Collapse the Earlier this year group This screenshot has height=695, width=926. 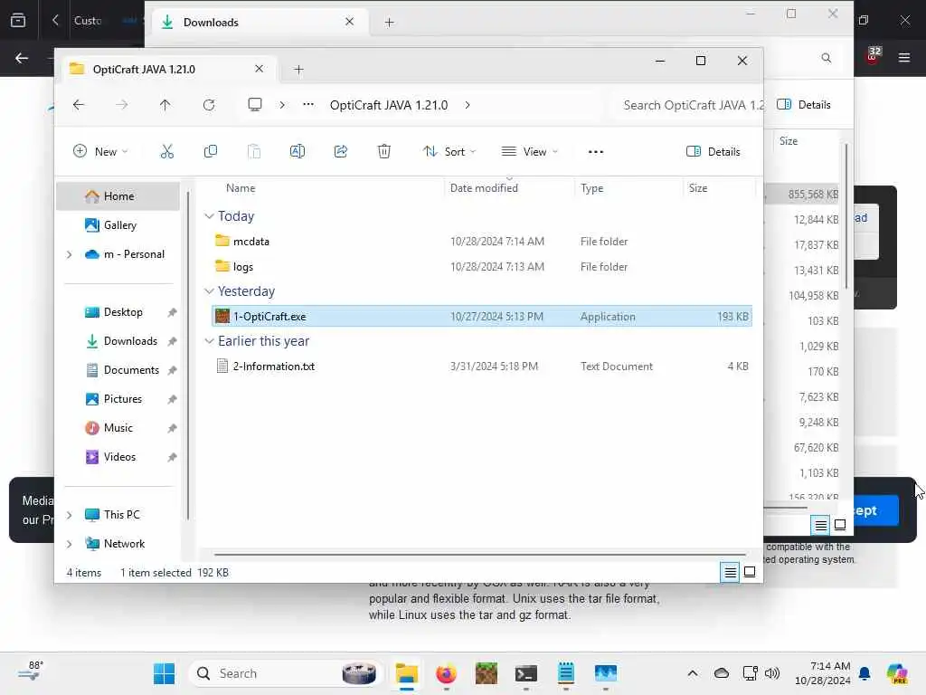[209, 341]
